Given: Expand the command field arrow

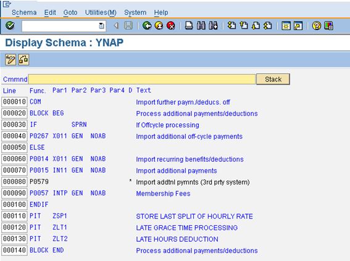Looking at the screenshot, I should (116, 26).
